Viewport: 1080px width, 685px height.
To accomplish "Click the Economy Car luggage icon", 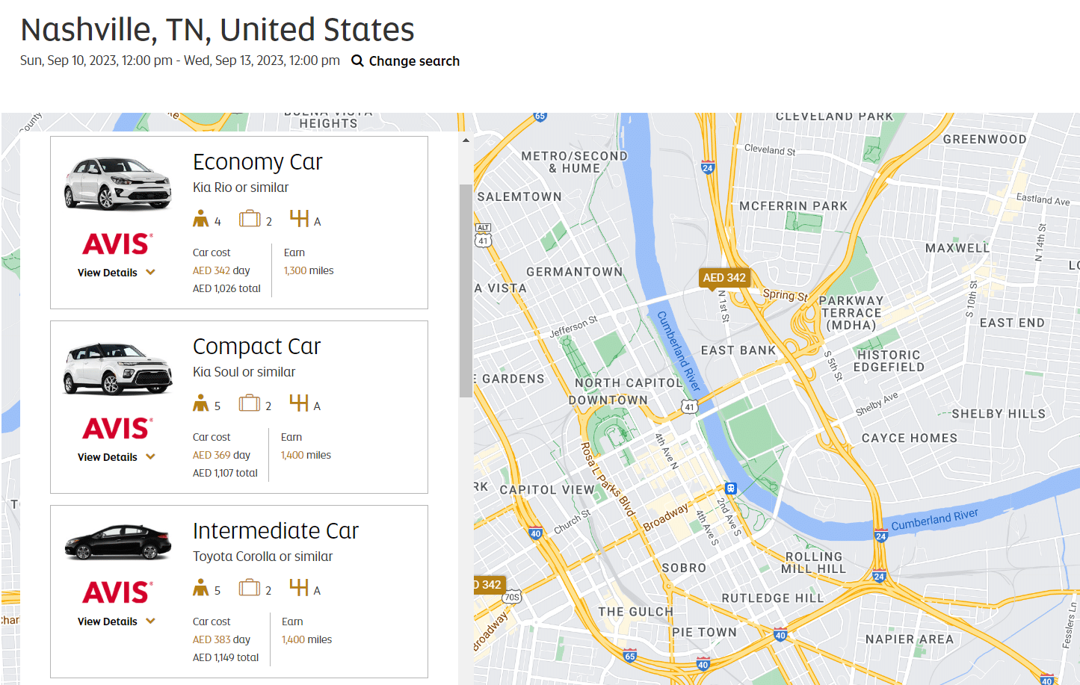I will click(250, 219).
